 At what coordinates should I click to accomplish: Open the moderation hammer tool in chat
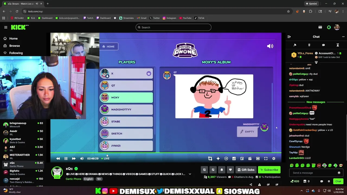295,45
